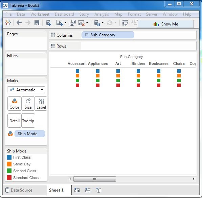Viewport: 203px width, 198px height.
Task: Click the Color button on Marks card
Action: pos(15,103)
